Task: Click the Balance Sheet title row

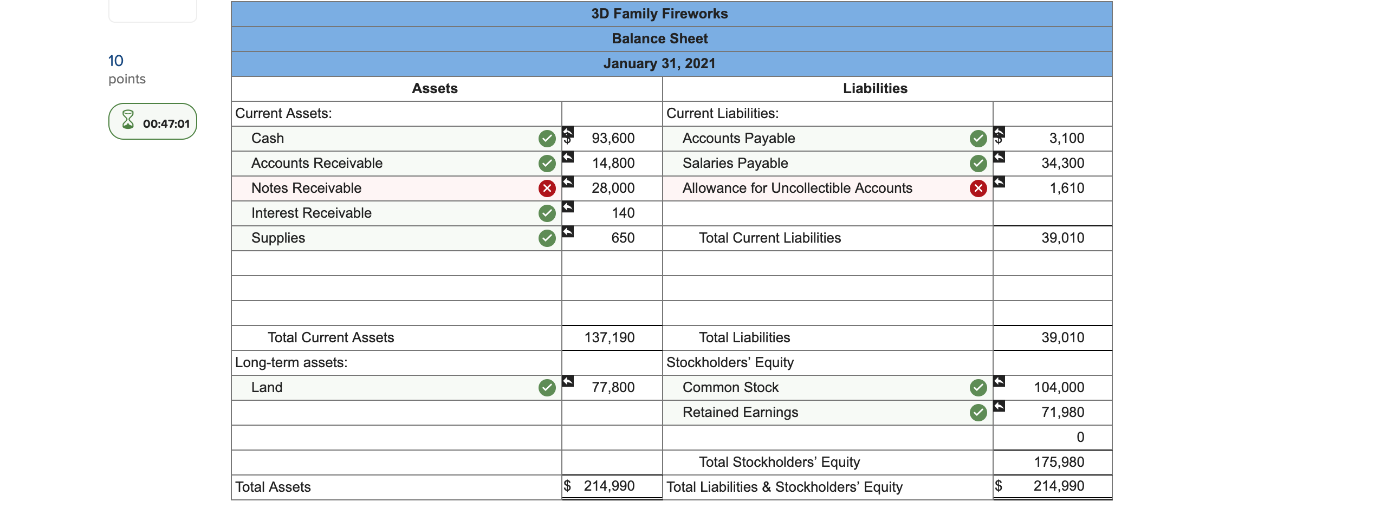Action: [672, 39]
